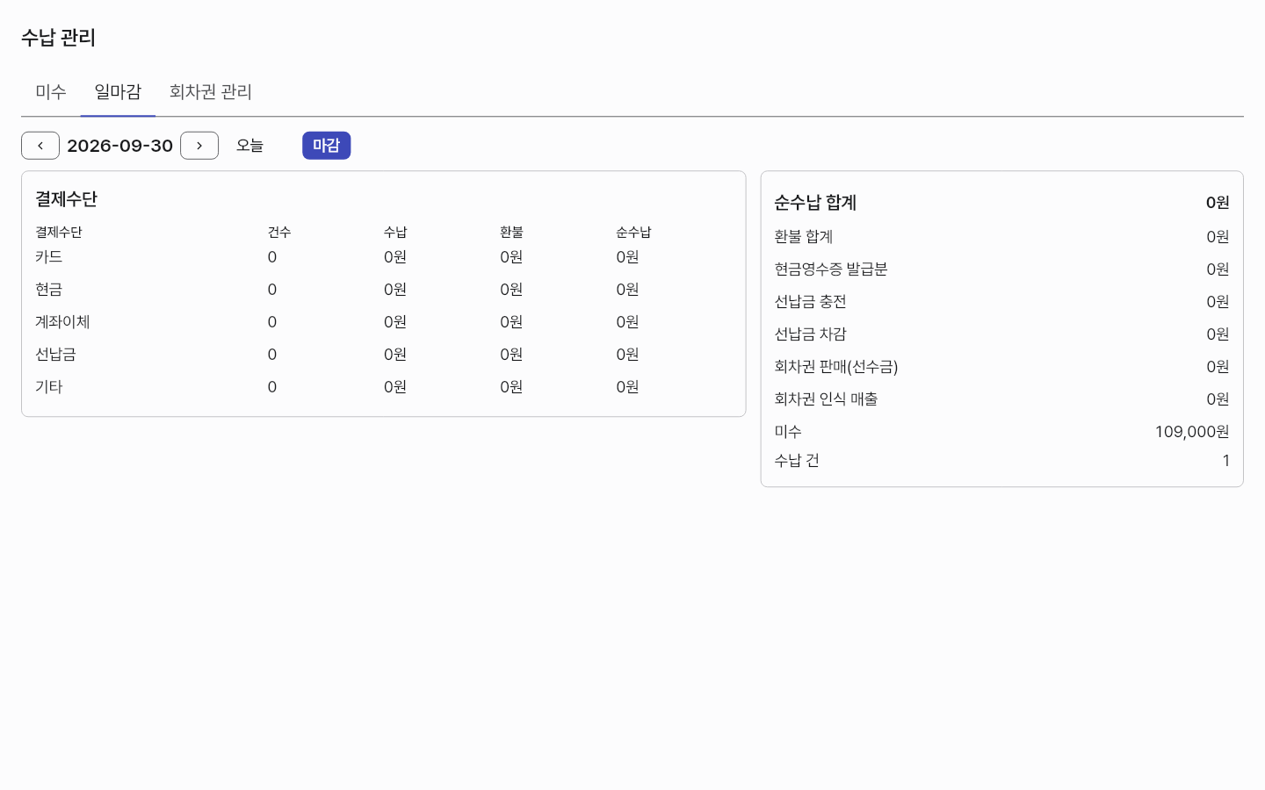Switch to the 미수 tab
The image size is (1265, 790).
[x=51, y=92]
